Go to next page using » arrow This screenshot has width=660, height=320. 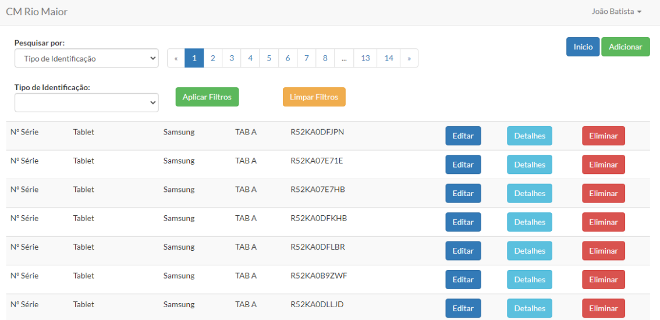click(409, 58)
